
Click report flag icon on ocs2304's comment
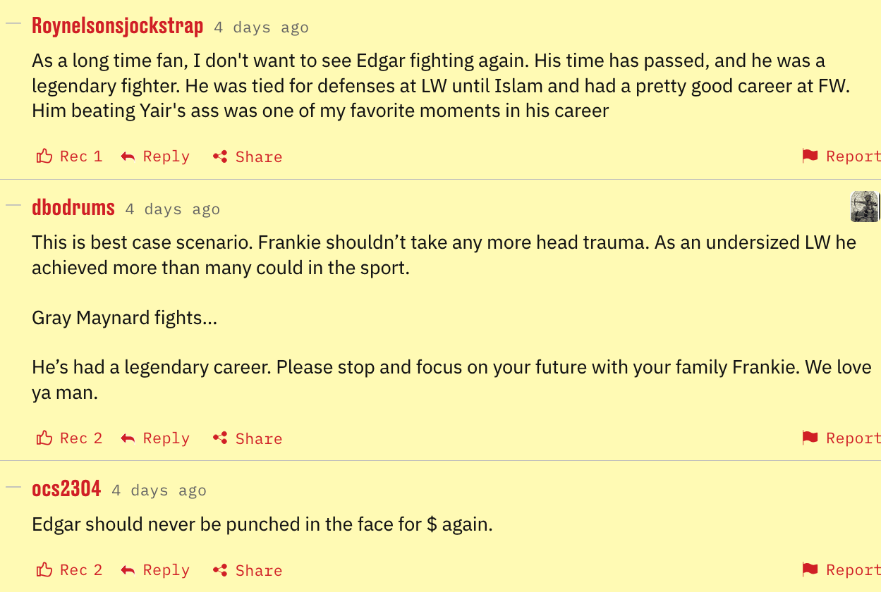(x=810, y=570)
